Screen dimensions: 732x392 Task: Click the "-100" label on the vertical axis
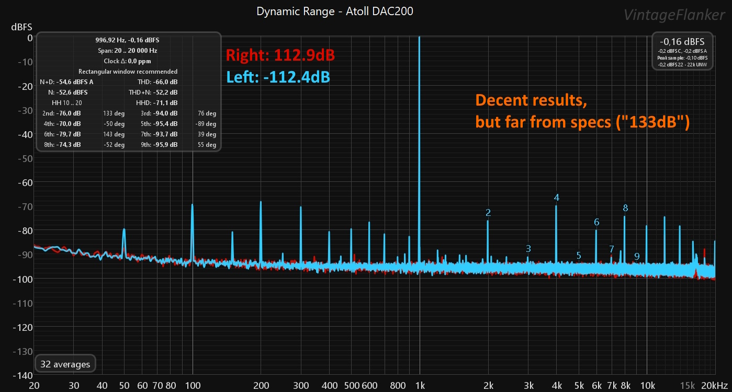click(23, 279)
